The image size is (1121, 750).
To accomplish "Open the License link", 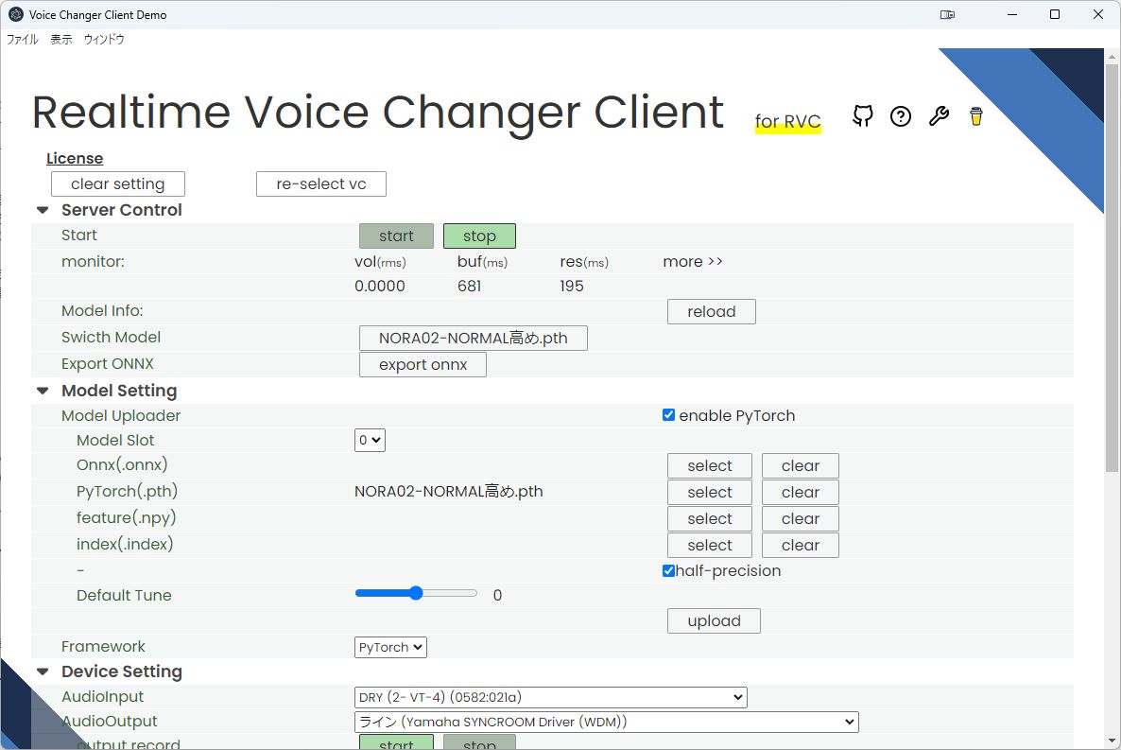I will click(75, 158).
